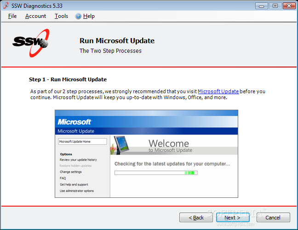Image resolution: width=298 pixels, height=230 pixels.
Task: Click the 'Step 1 - Run Microsoft Update' heading
Action: (x=68, y=79)
